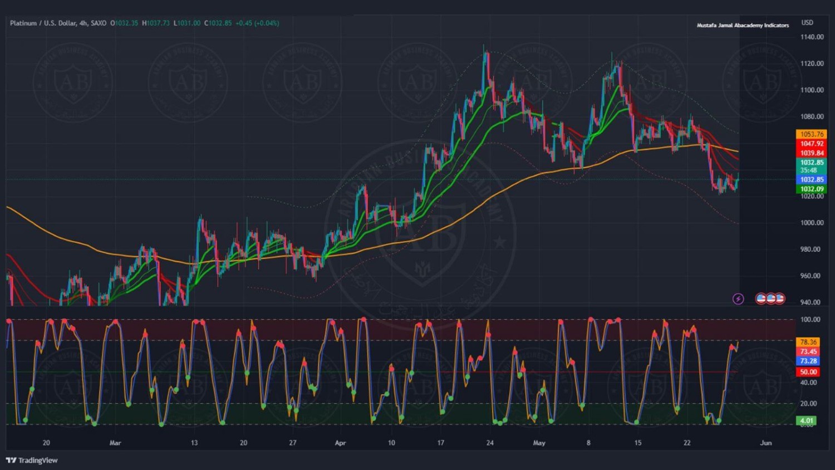This screenshot has height=470, width=835.
Task: Click the TradingView logo
Action: click(32, 460)
